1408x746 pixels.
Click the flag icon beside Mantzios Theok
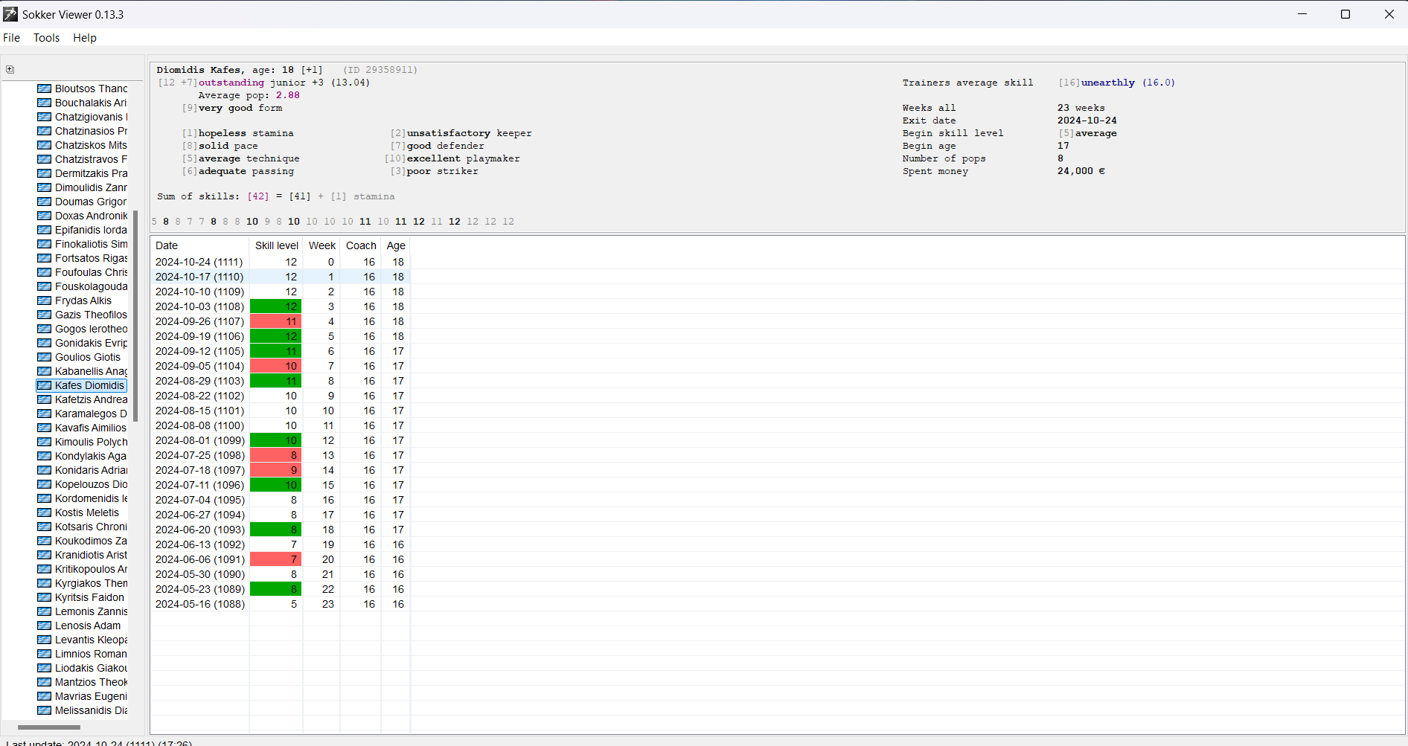click(x=45, y=682)
